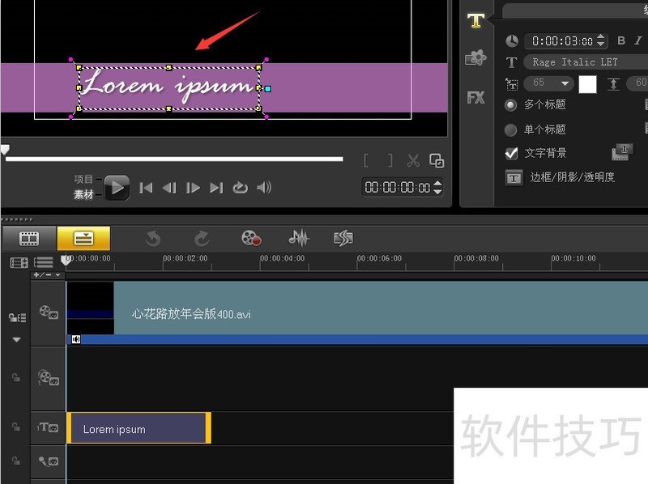The image size is (648, 484).
Task: Click the timeline playhead marker
Action: point(66,260)
